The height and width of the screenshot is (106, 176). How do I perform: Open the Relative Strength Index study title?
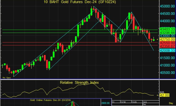(79, 82)
